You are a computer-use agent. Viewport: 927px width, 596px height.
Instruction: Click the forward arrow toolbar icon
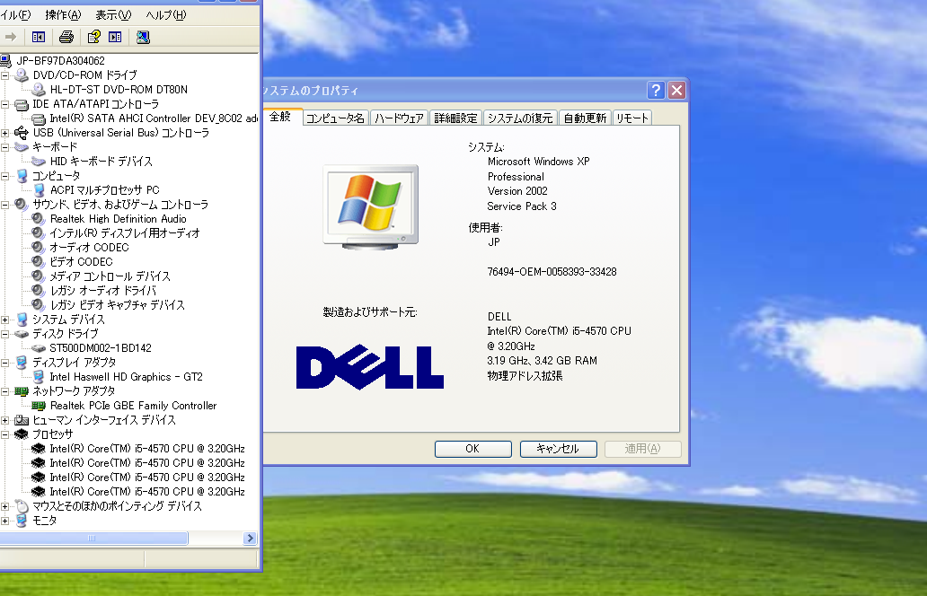pyautogui.click(x=11, y=37)
